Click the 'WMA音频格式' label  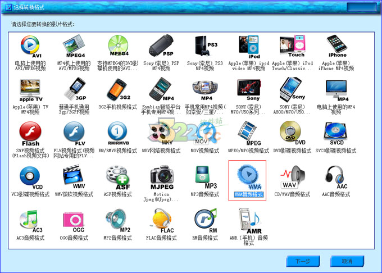(x=249, y=194)
